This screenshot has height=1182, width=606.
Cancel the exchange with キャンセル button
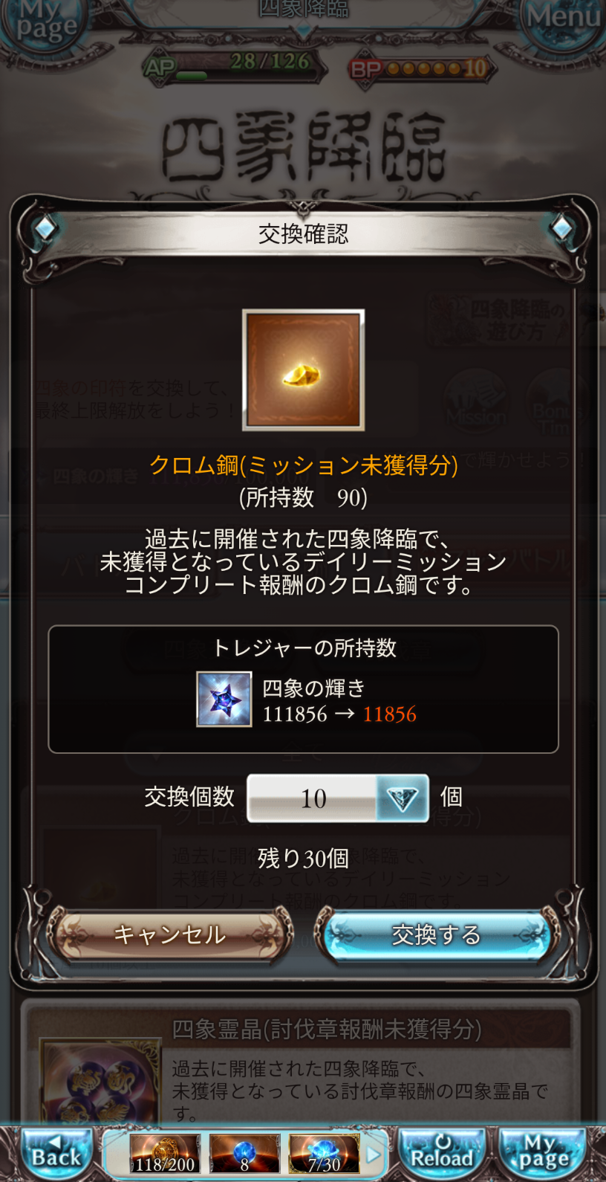(x=170, y=934)
